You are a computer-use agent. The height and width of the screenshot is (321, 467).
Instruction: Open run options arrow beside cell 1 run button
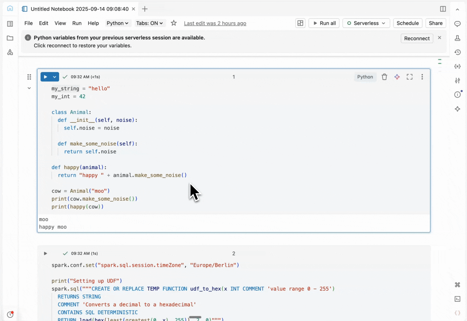55,77
